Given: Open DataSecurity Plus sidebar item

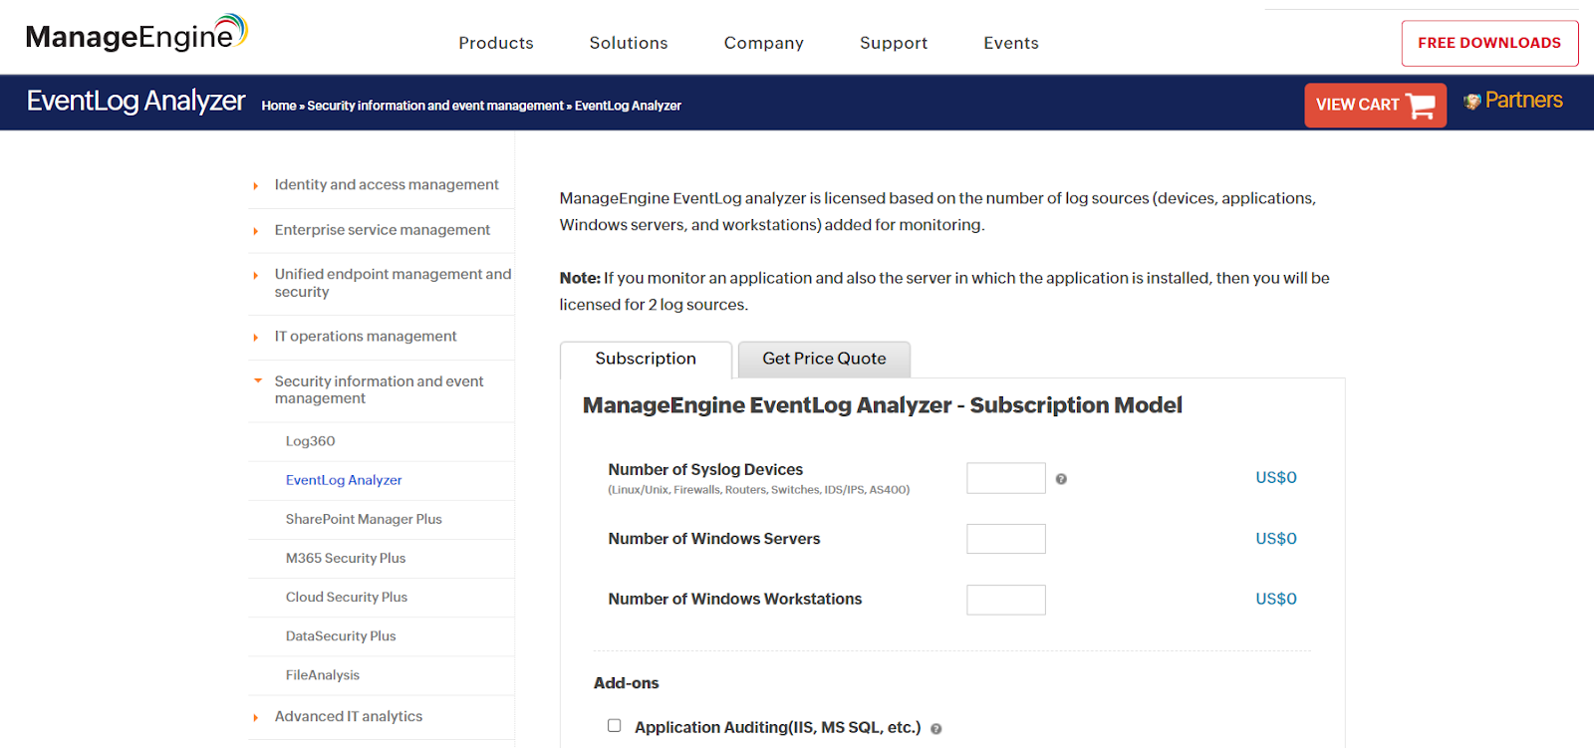Looking at the screenshot, I should 341,635.
